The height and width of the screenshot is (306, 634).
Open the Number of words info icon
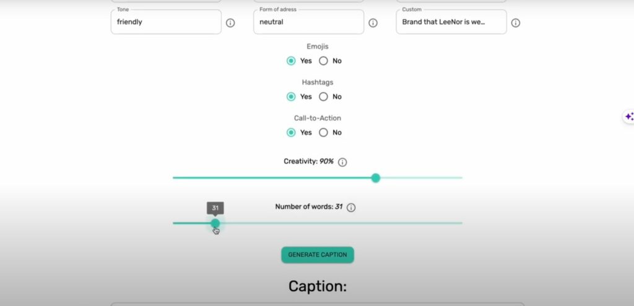click(x=351, y=208)
